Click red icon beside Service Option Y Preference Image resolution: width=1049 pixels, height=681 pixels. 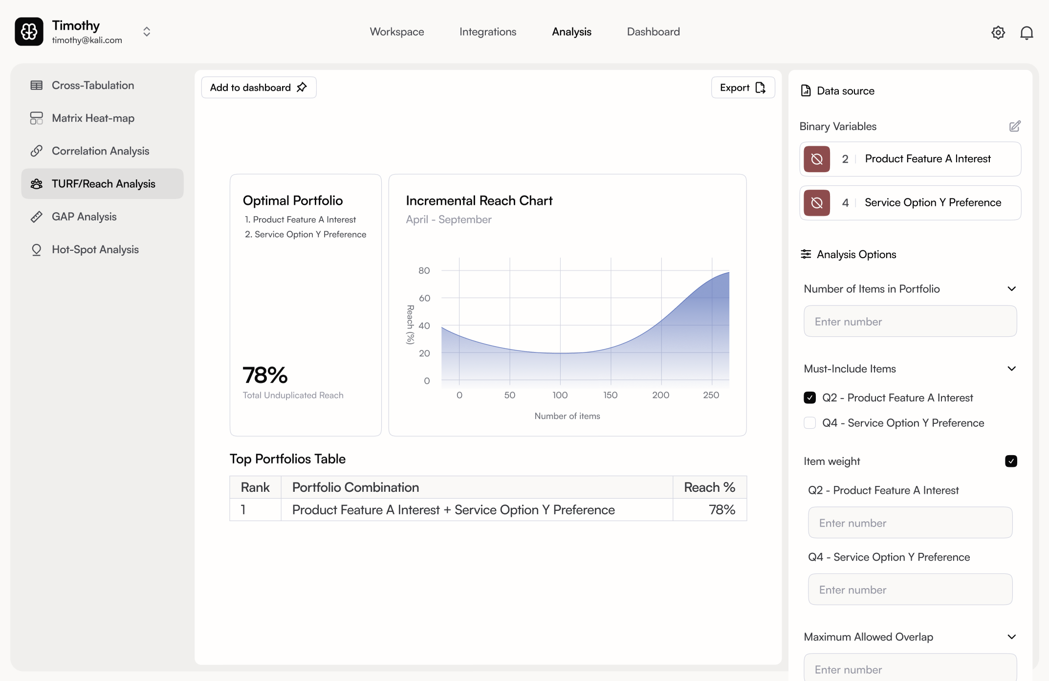(x=817, y=202)
